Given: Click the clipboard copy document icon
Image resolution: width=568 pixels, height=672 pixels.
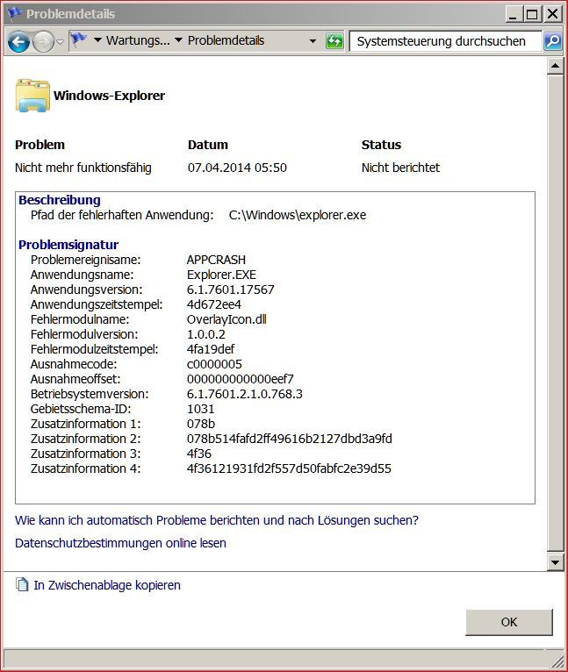Looking at the screenshot, I should [x=22, y=584].
